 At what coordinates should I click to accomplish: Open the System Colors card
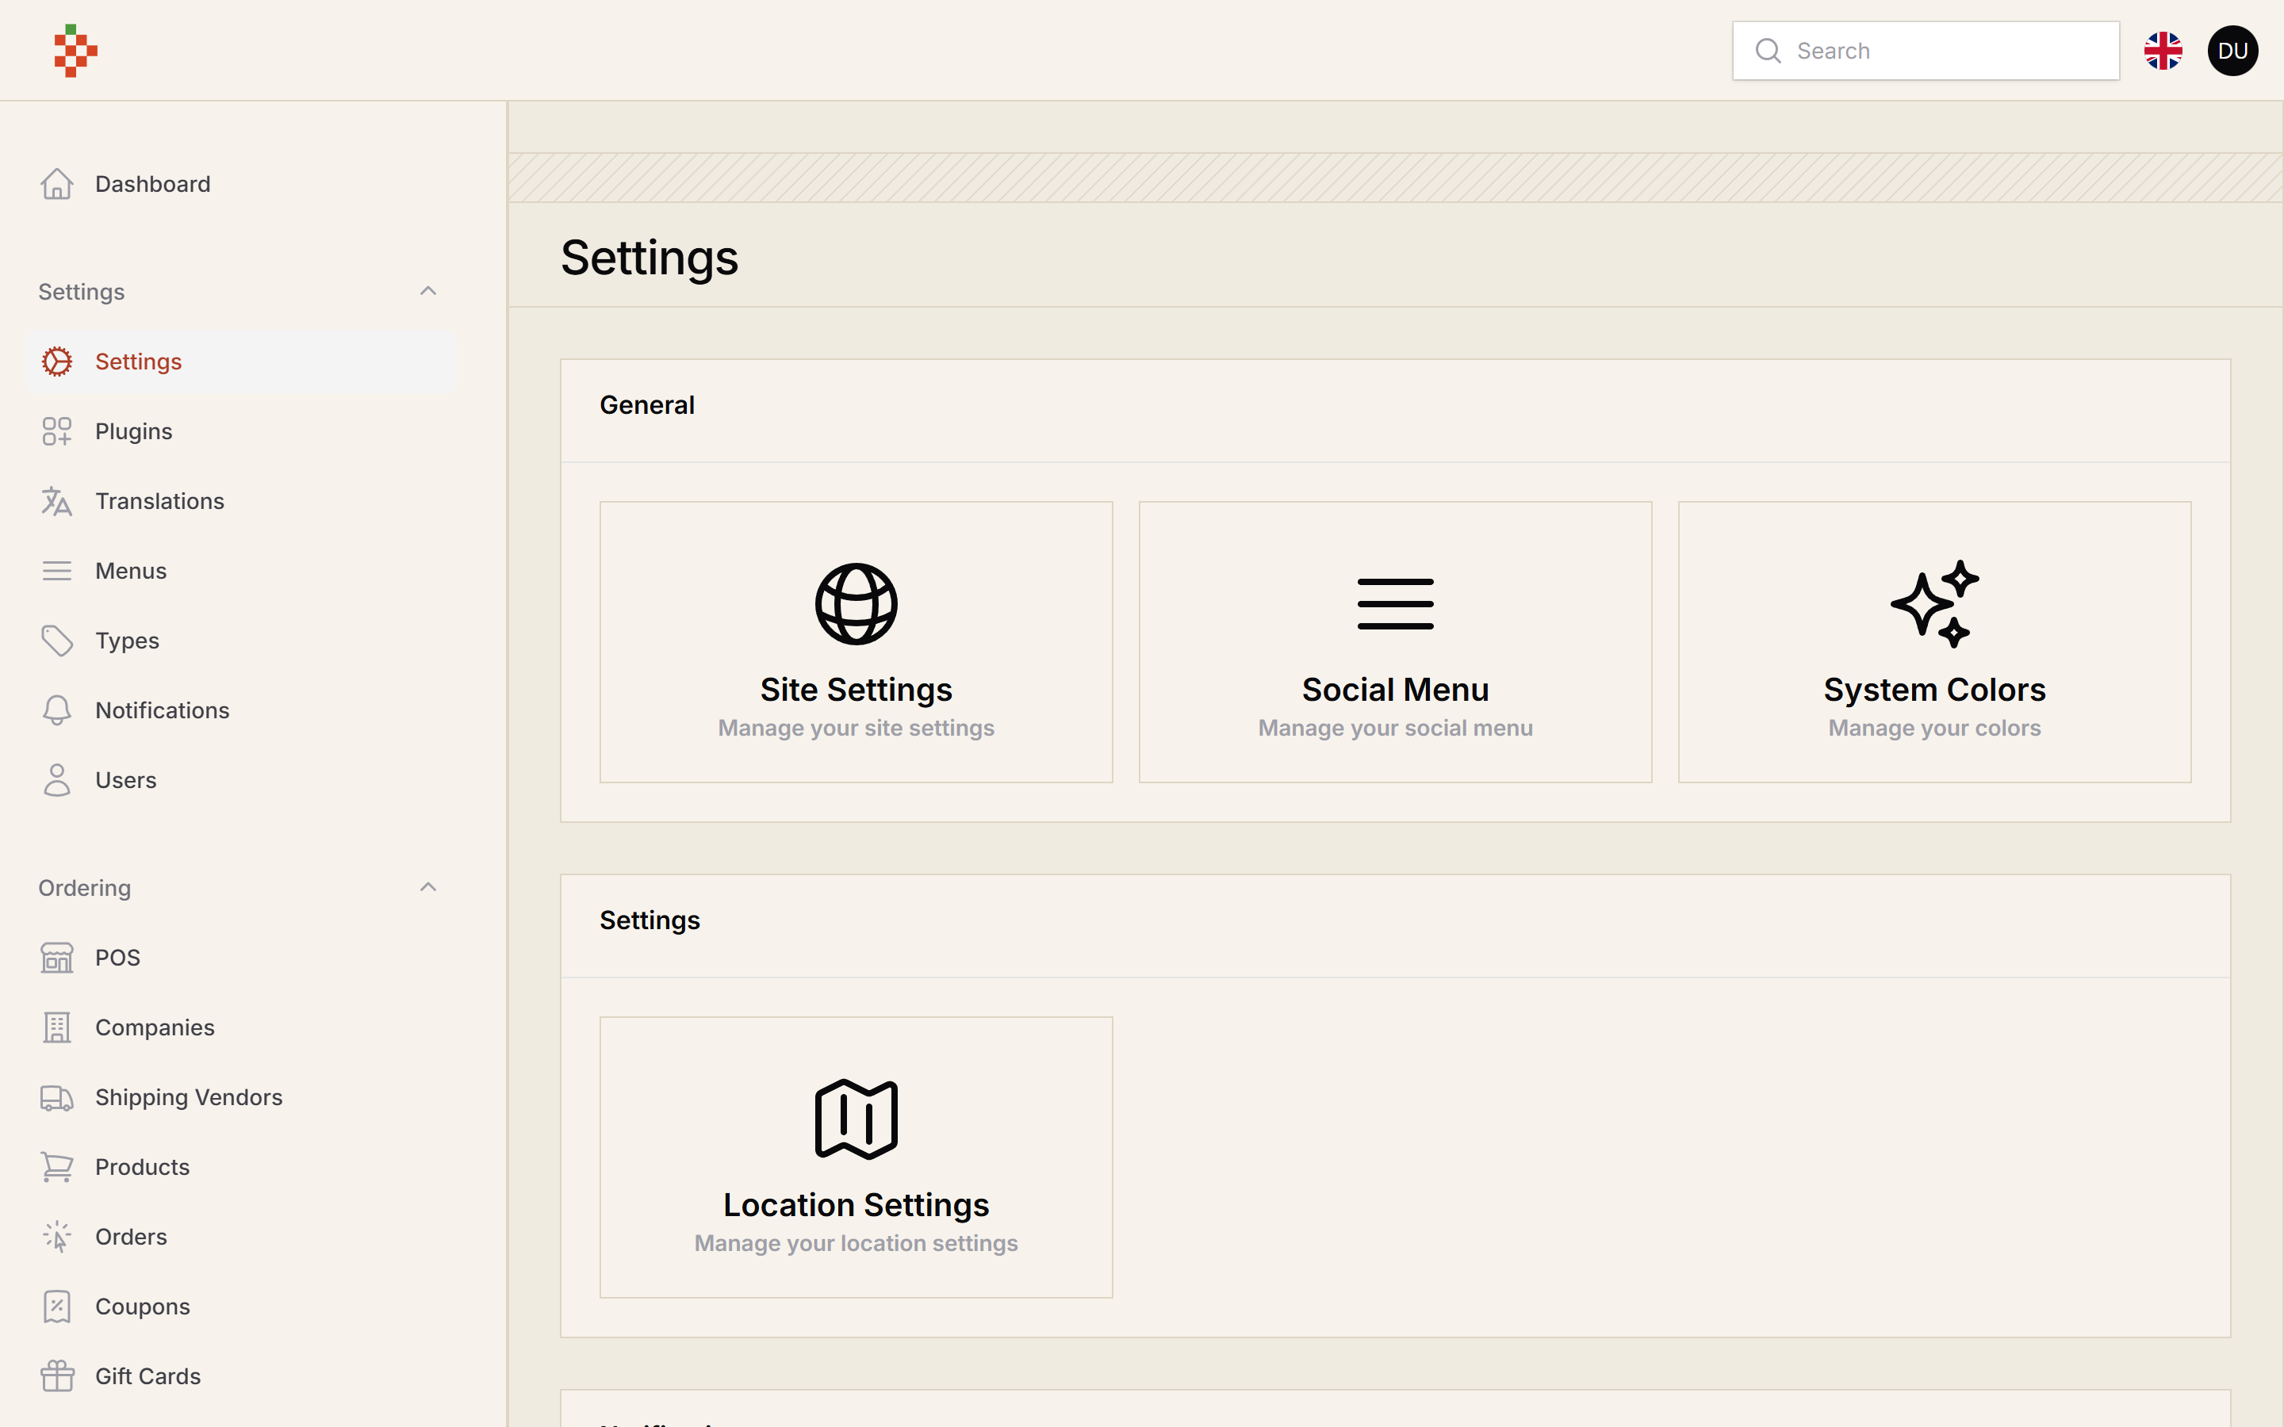1933,642
